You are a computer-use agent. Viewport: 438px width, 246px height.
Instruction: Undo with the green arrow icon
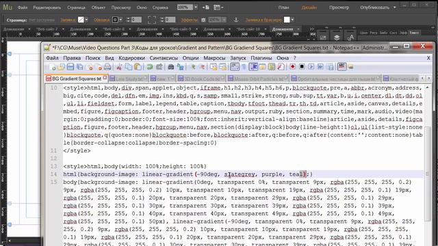[150, 67]
